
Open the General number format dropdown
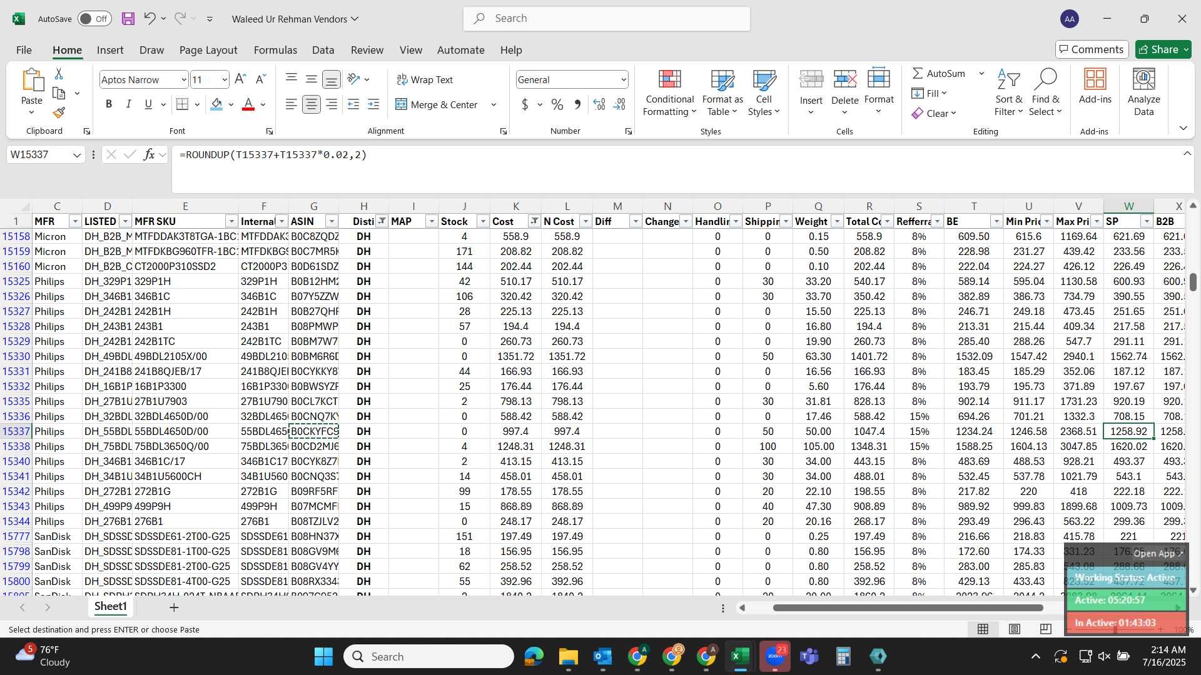(x=623, y=79)
